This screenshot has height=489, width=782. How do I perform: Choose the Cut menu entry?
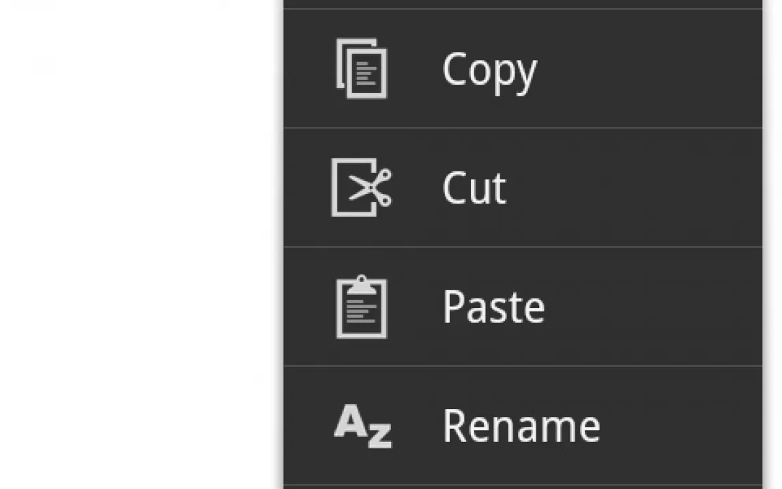523,188
